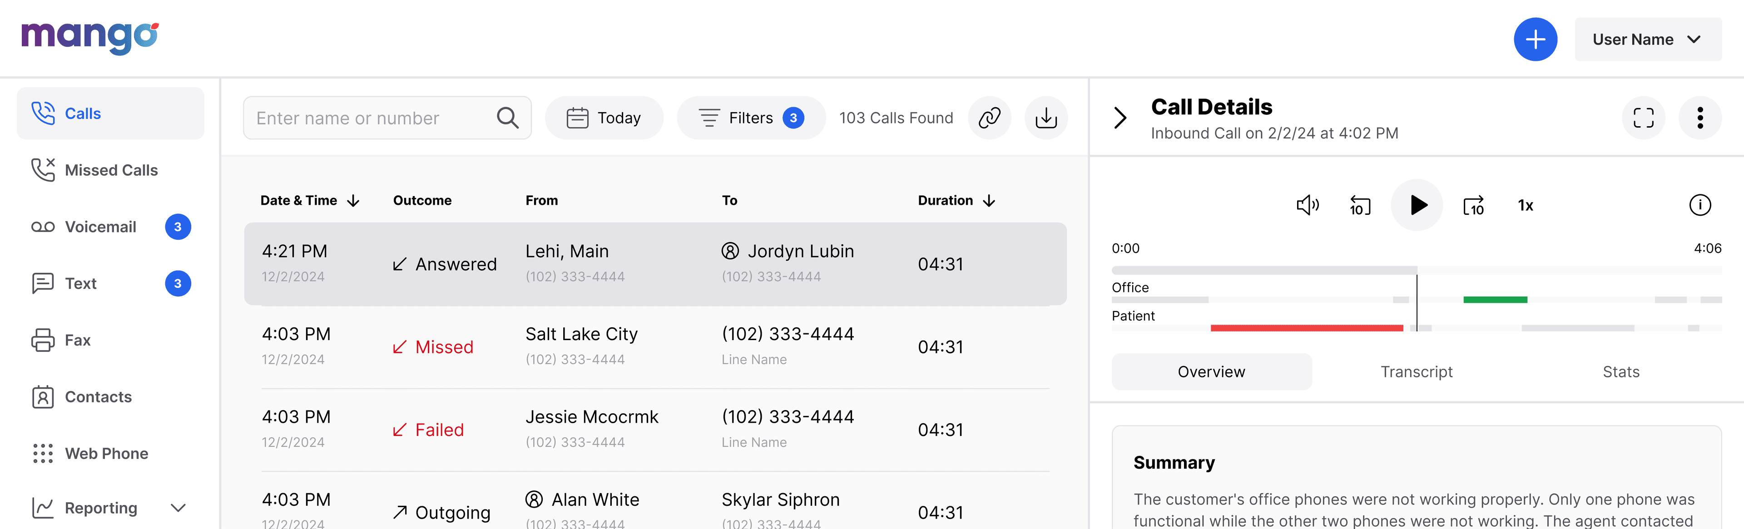The height and width of the screenshot is (529, 1744).
Task: Click the contact icon beside Jordyn Lubin
Action: pos(730,252)
